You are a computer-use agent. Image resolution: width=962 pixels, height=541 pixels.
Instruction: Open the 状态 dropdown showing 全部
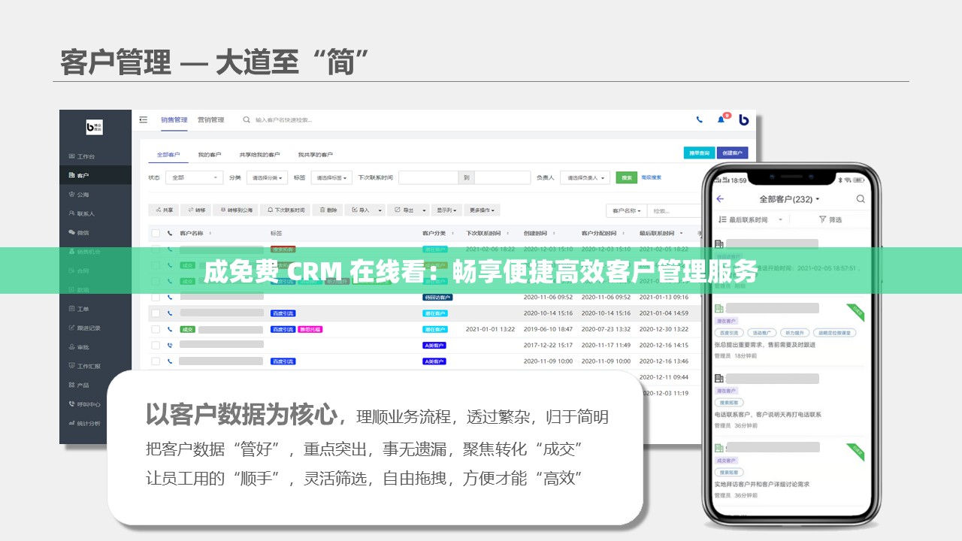(193, 177)
